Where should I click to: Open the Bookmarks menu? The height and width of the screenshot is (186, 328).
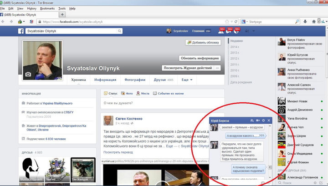[46, 8]
